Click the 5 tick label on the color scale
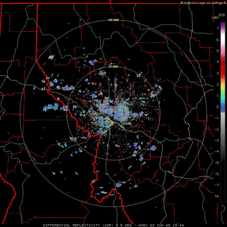Image resolution: width=227 pixels, height=227 pixels. tap(218, 51)
